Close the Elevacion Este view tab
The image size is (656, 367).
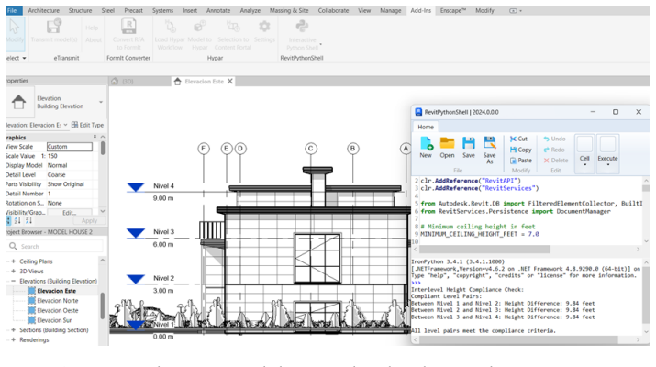point(229,81)
